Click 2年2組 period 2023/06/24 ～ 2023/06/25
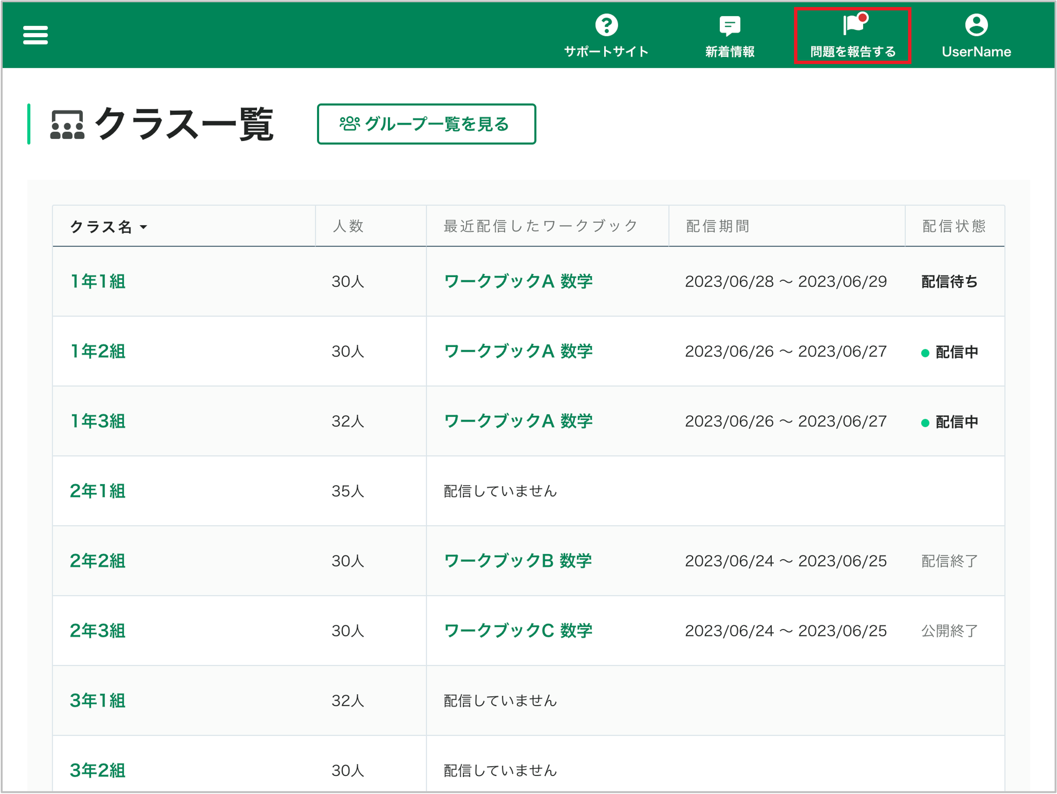Image resolution: width=1057 pixels, height=794 pixels. tap(786, 561)
